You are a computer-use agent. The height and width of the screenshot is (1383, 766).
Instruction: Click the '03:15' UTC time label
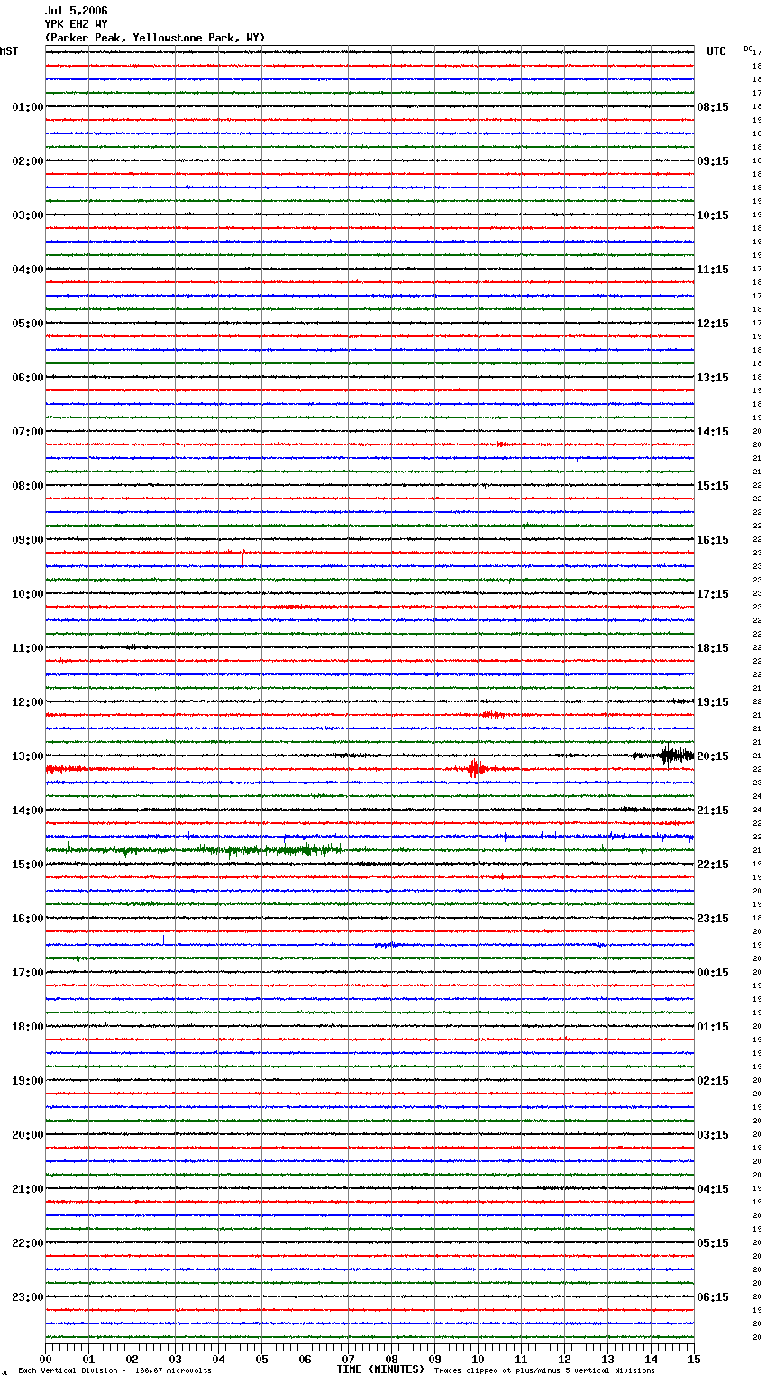[x=713, y=1135]
